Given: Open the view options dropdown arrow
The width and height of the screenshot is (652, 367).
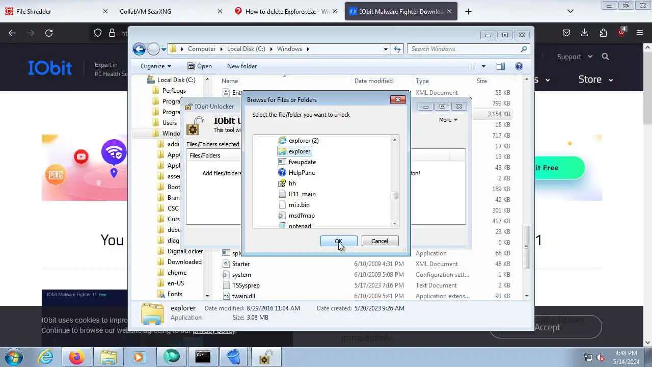Looking at the screenshot, I should (483, 66).
